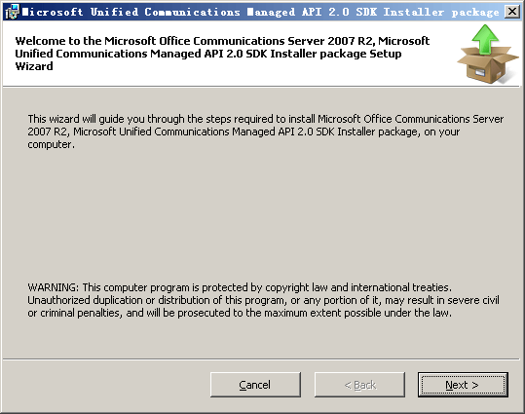
Task: Click the word 'Wizard' in the heading
Action: pyautogui.click(x=34, y=66)
